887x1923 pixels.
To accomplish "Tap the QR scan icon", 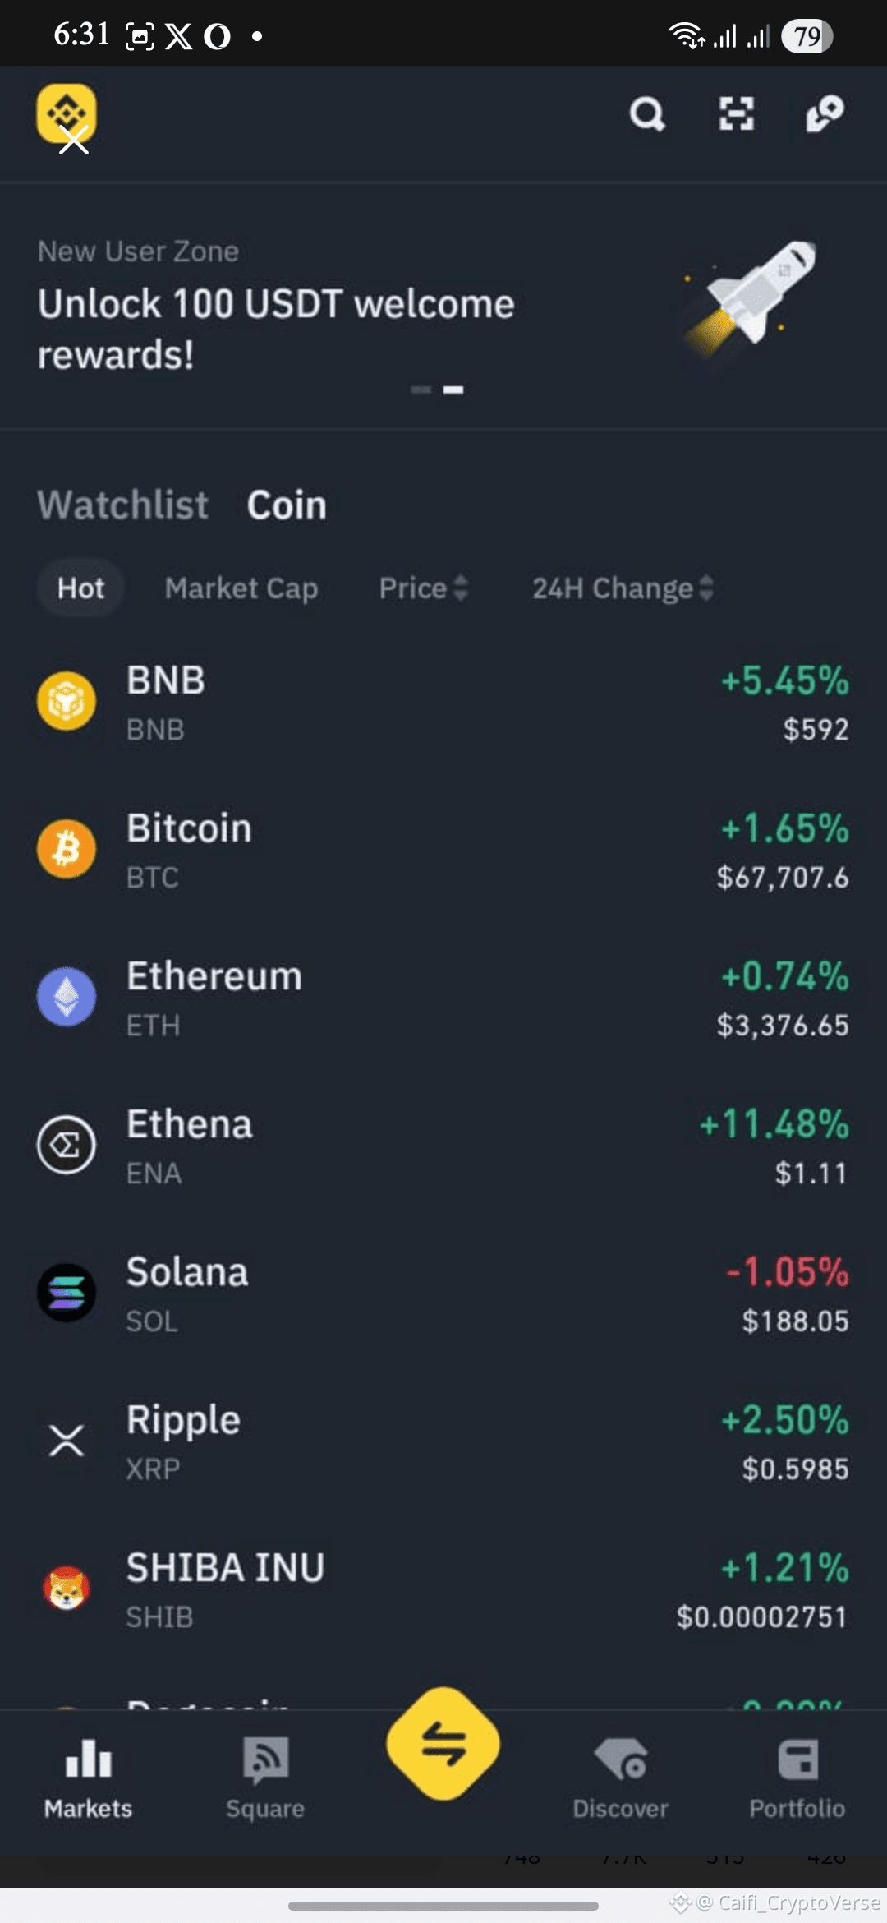I will pos(736,114).
